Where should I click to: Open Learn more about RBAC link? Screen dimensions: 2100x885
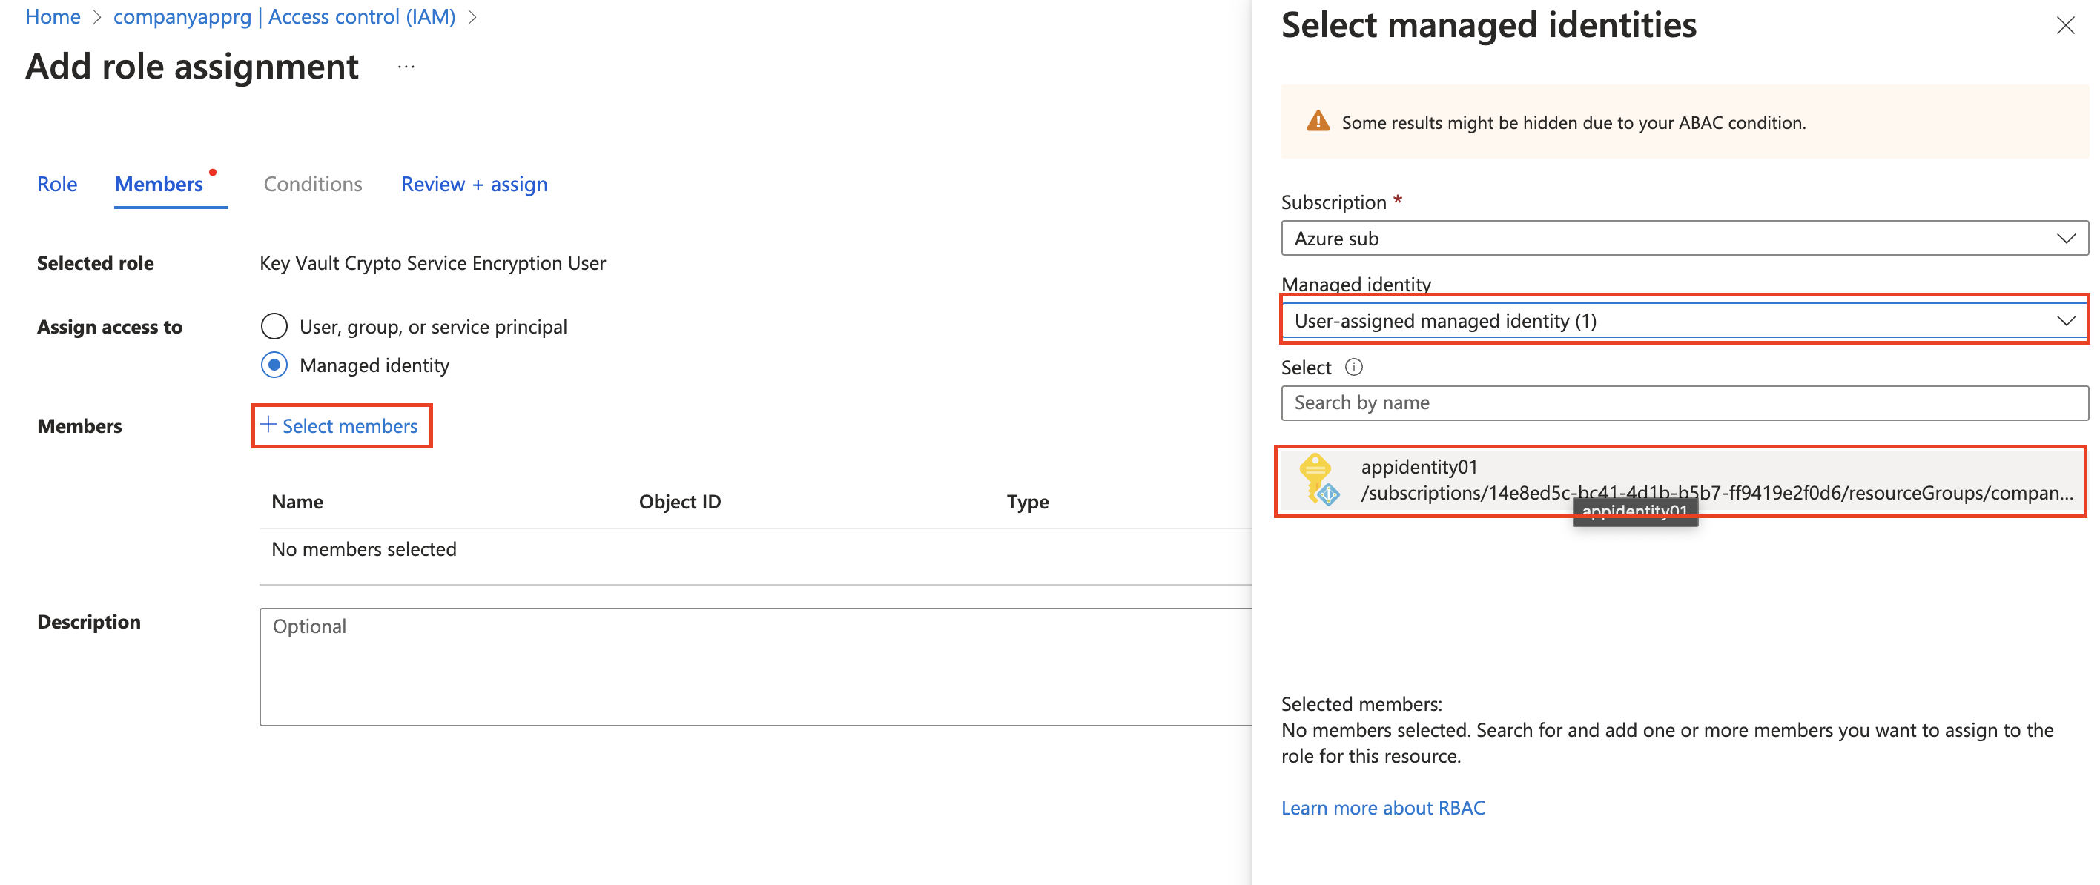coord(1383,808)
